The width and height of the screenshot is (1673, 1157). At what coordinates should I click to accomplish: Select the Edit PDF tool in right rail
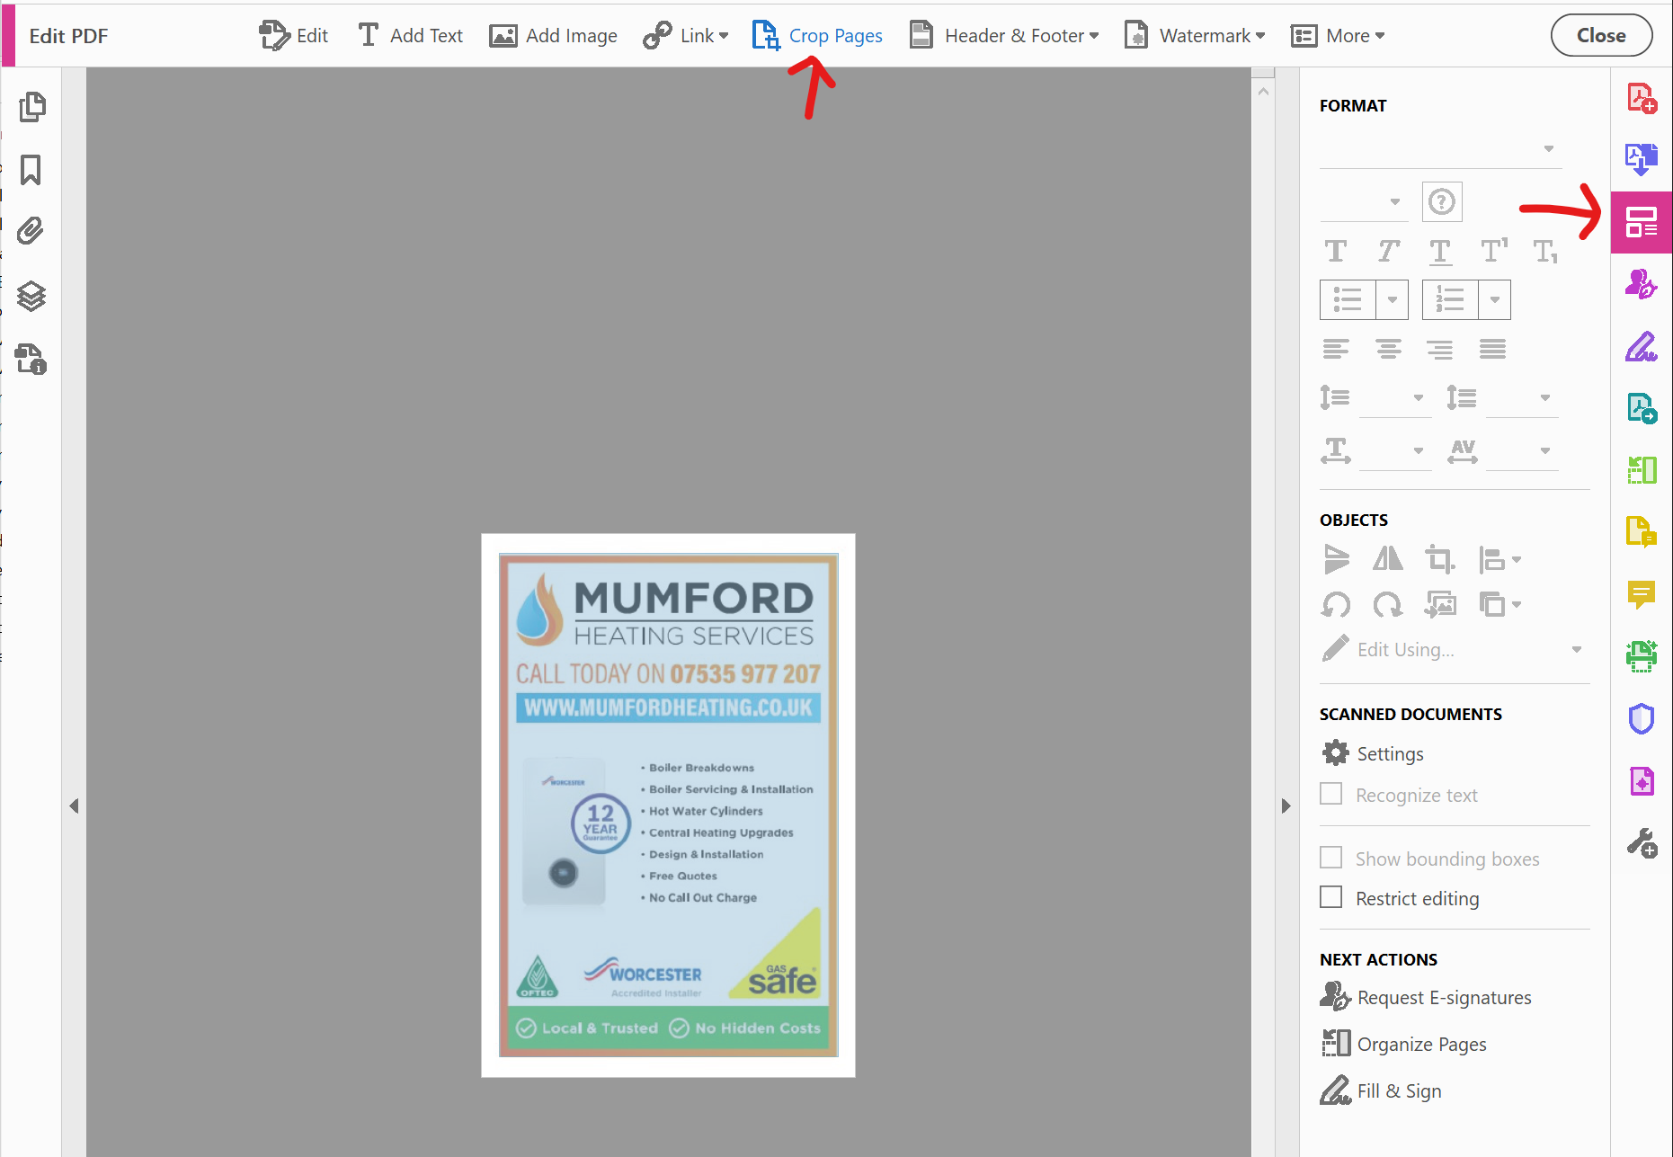click(x=1642, y=222)
